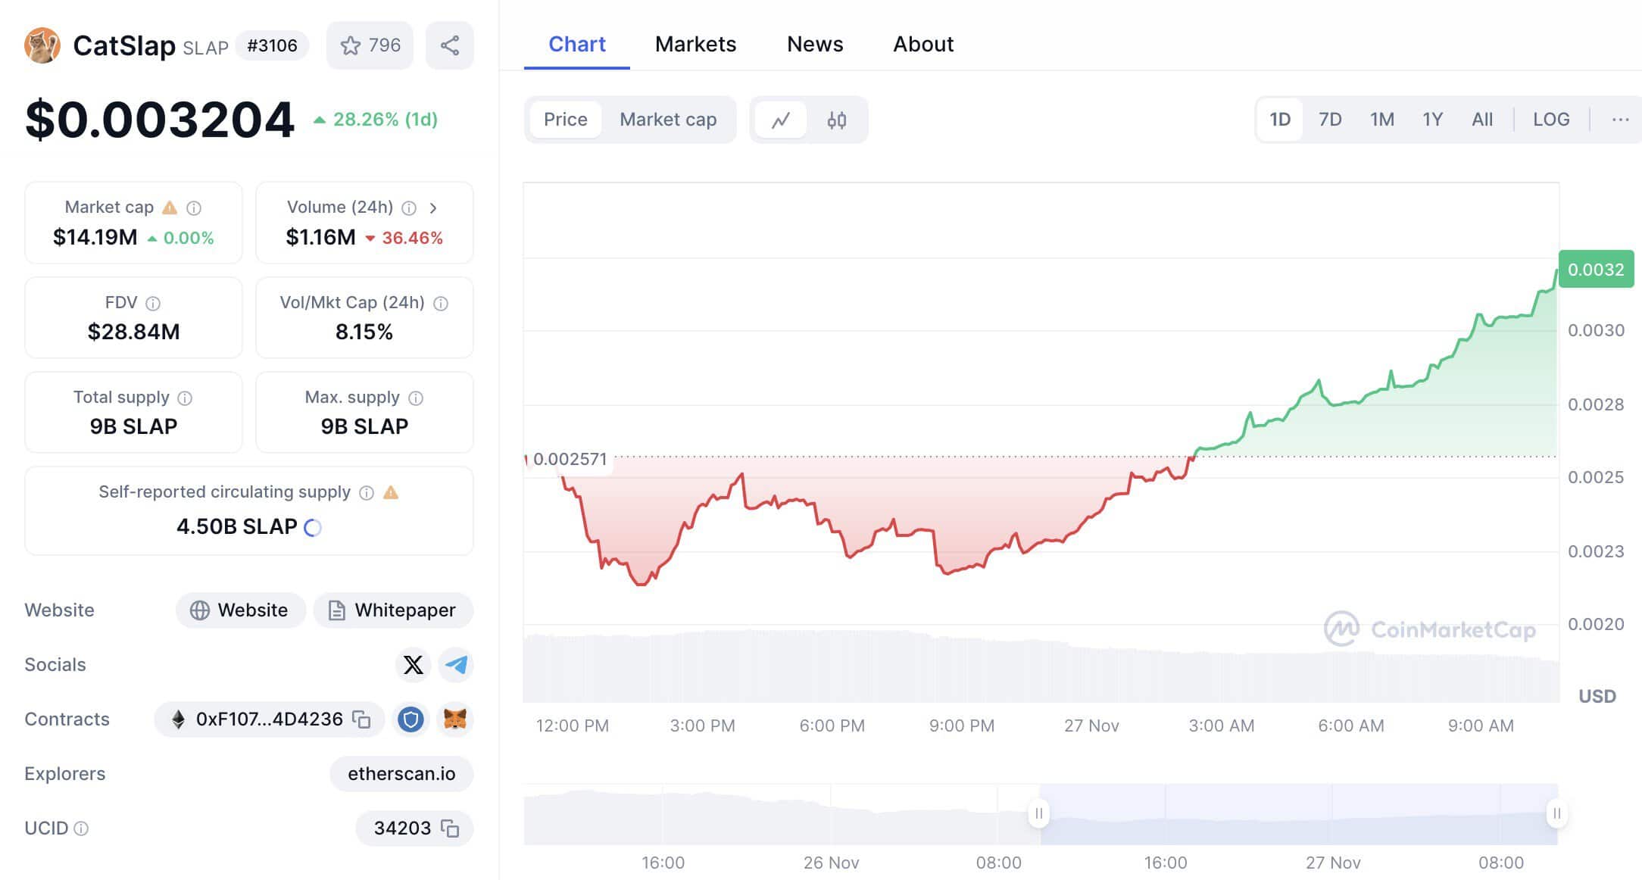
Task: Choose the 1Y time range
Action: (1432, 120)
